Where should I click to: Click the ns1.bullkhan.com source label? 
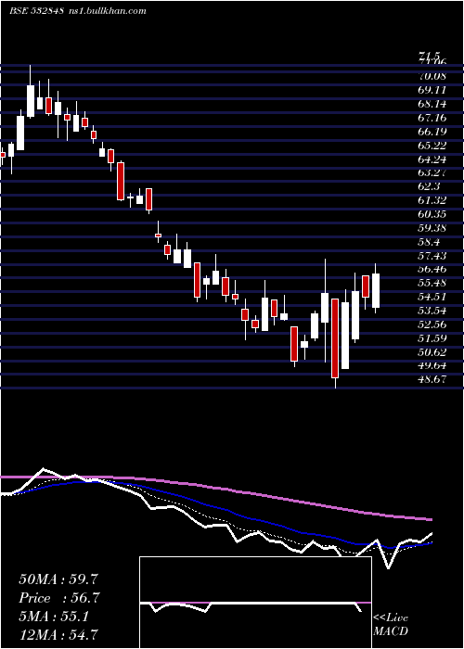tap(107, 11)
